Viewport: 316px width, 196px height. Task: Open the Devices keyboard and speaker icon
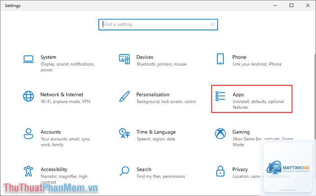click(x=124, y=59)
